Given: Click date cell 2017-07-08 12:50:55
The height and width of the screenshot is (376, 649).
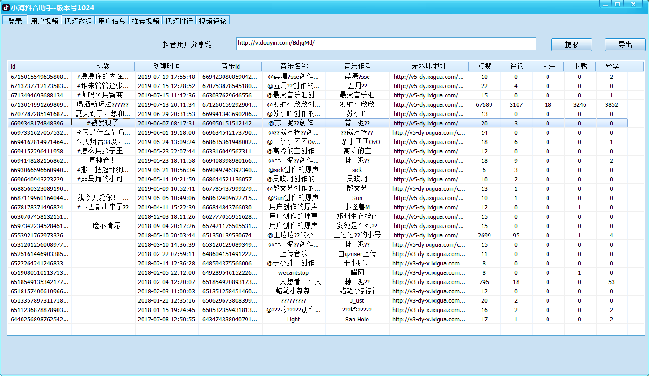Looking at the screenshot, I should 167,319.
